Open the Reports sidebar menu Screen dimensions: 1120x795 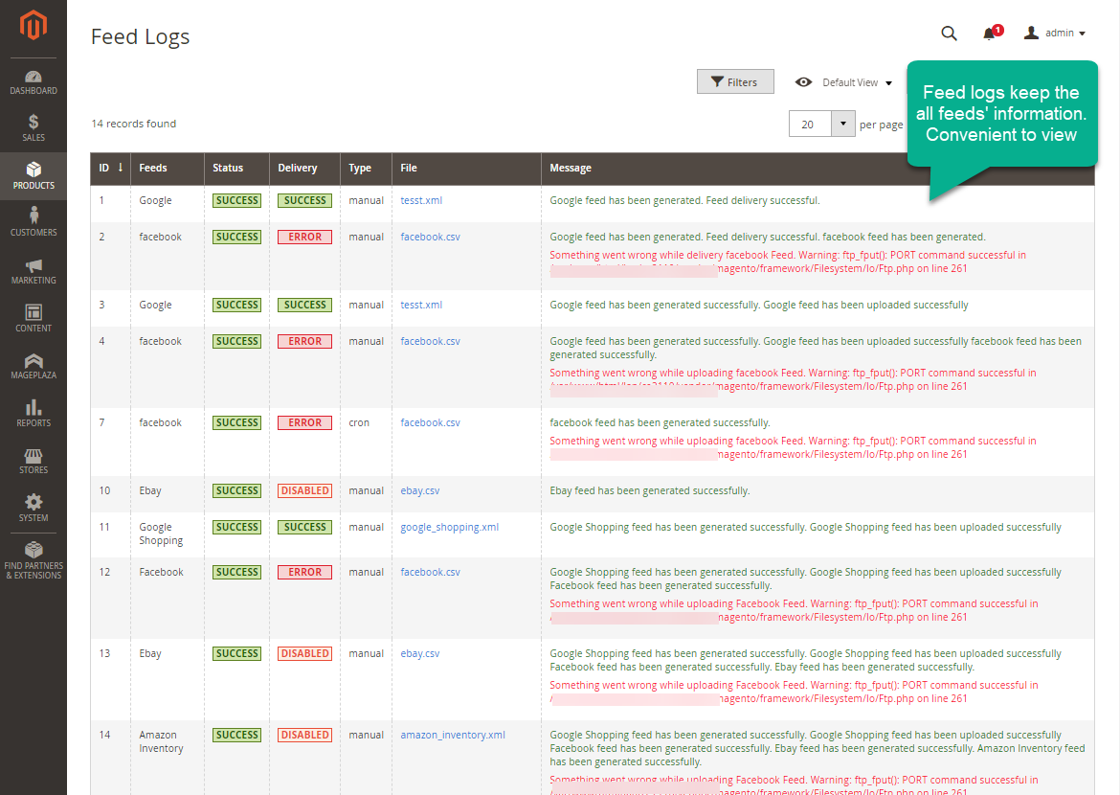33,413
